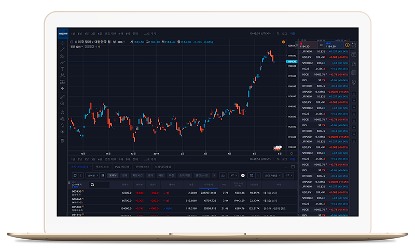Click the screener alert clock icon
This screenshot has width=415, height=250.
click(x=252, y=175)
